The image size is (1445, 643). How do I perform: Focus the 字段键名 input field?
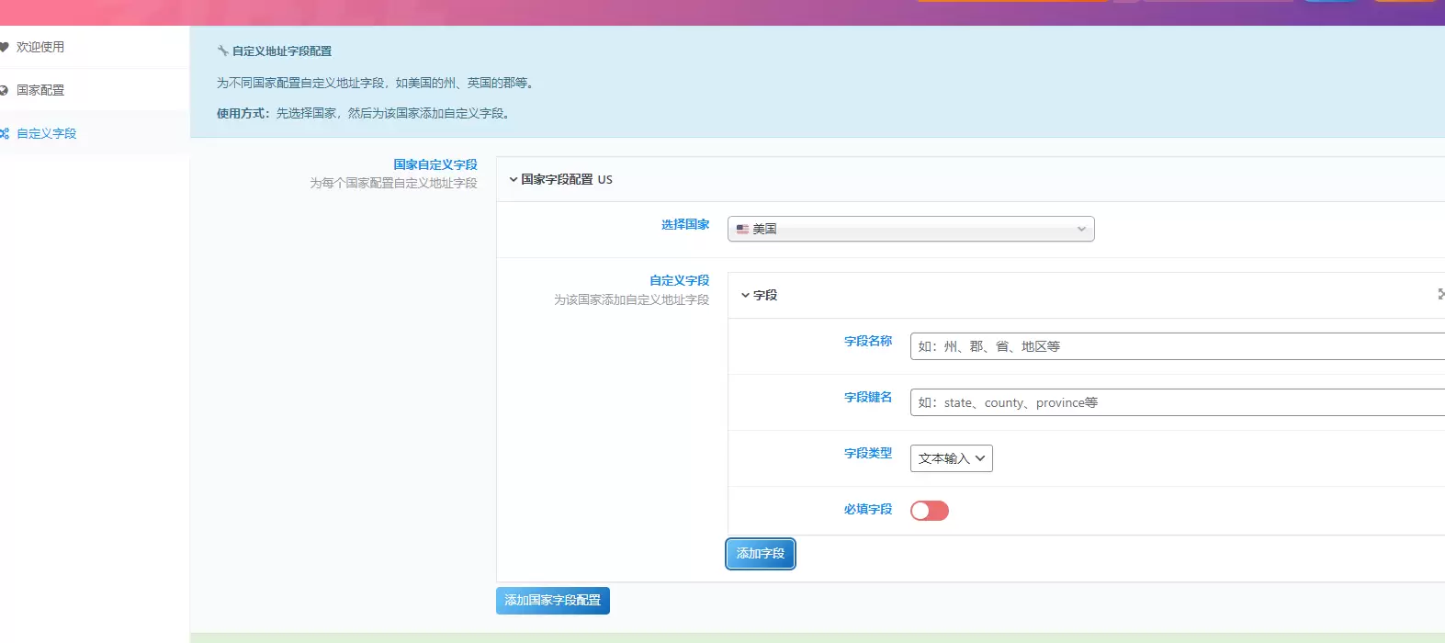pos(1178,402)
